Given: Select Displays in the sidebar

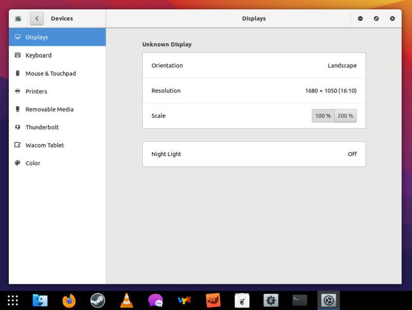Looking at the screenshot, I should (36, 37).
